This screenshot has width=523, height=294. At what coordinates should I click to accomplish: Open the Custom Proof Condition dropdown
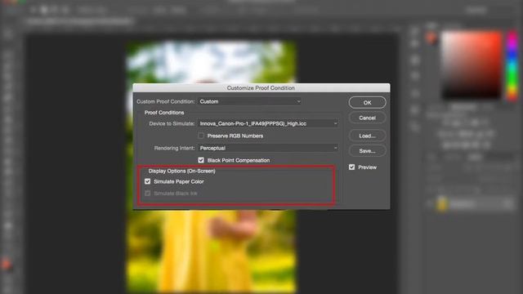(x=249, y=101)
